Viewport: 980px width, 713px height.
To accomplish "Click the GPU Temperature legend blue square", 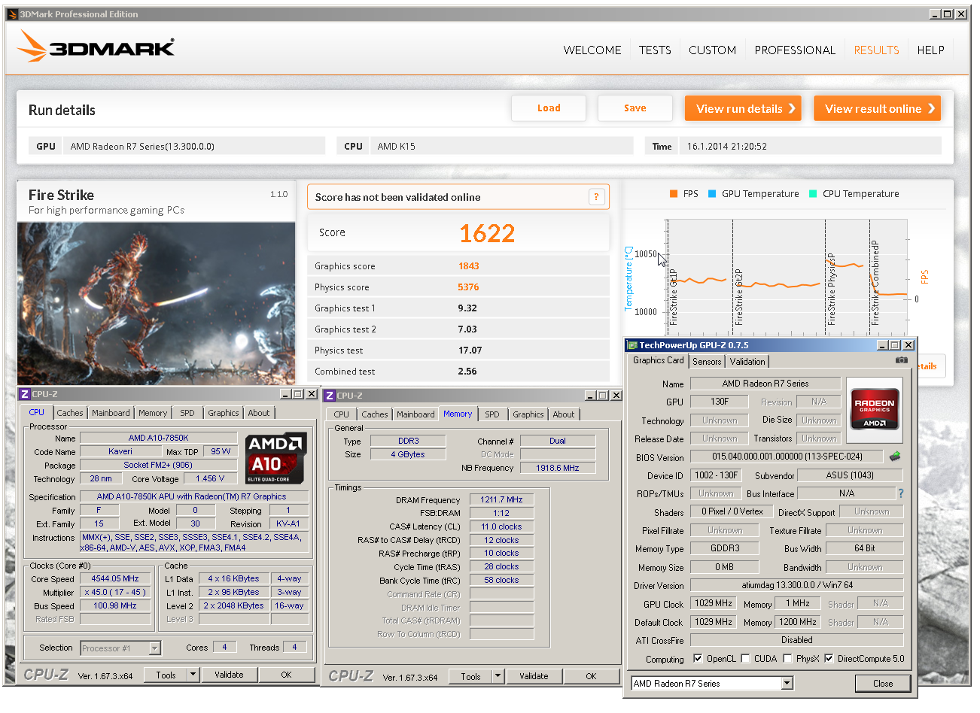I will [x=712, y=193].
